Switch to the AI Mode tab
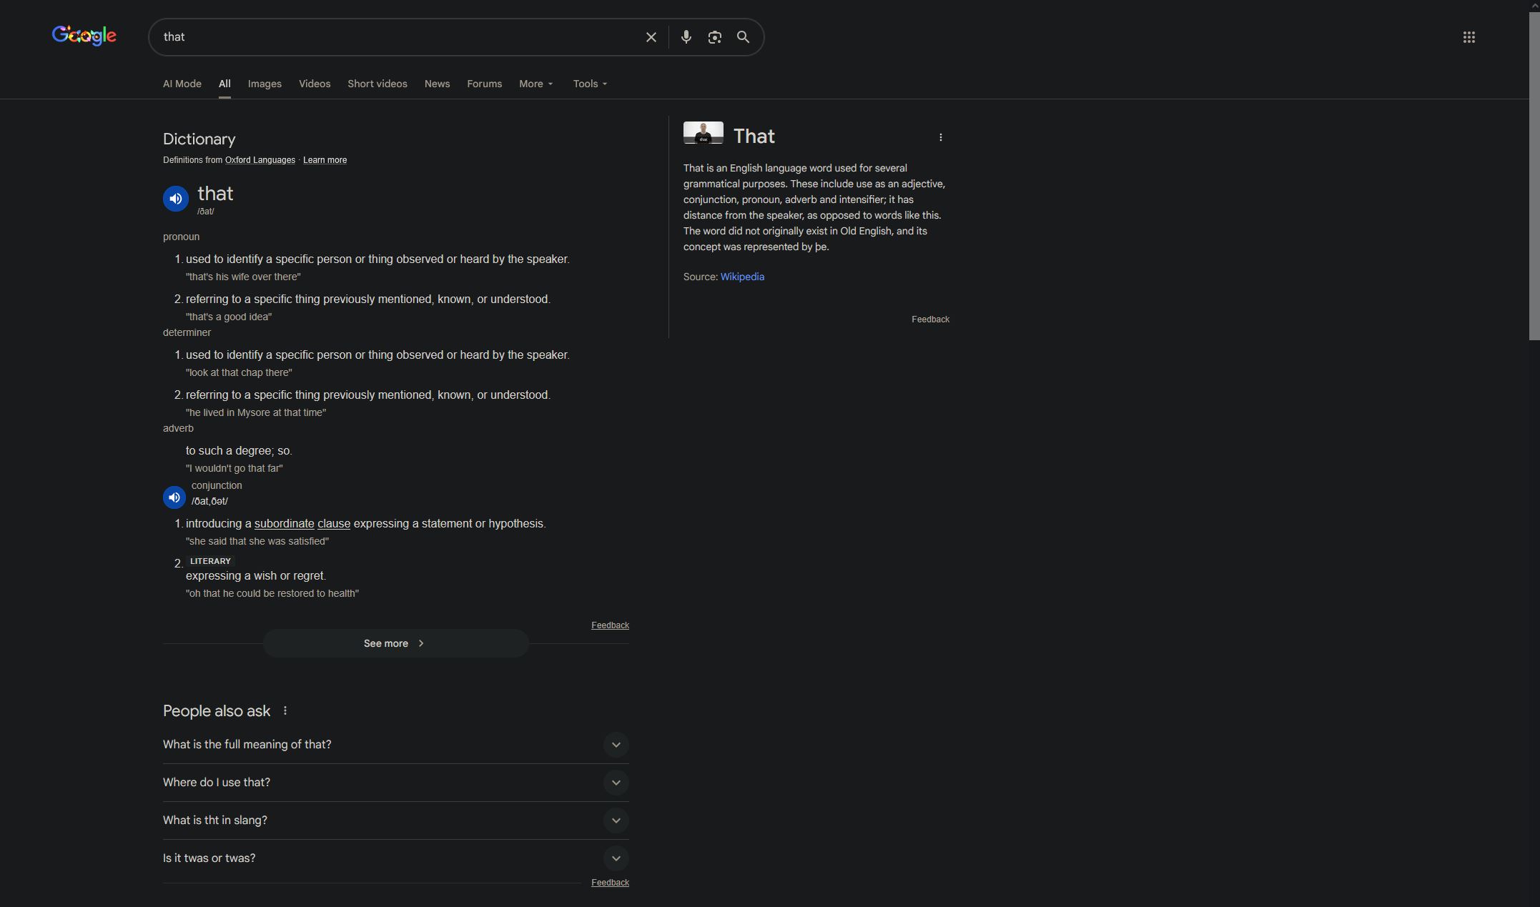Image resolution: width=1540 pixels, height=907 pixels. (x=182, y=84)
